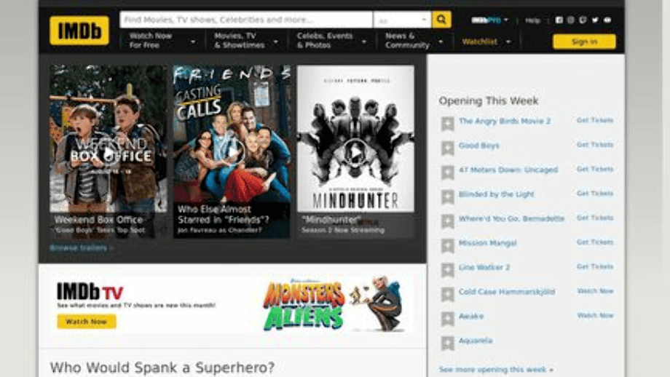
Task: Open Mission Mangal title link
Action: (487, 242)
